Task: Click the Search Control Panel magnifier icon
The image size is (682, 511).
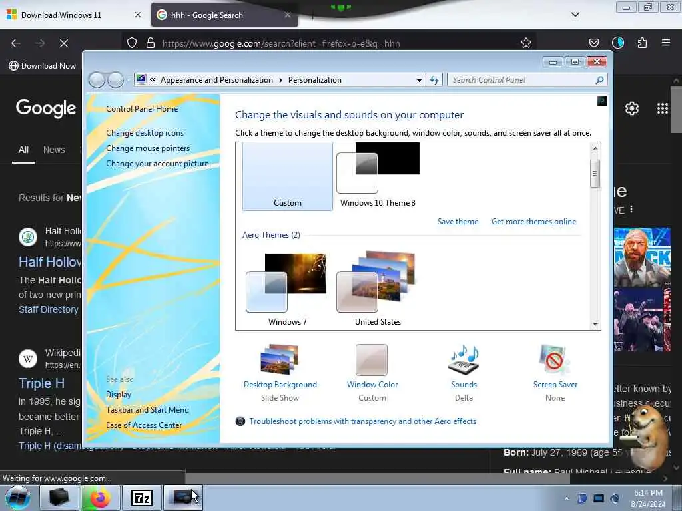Action: (x=599, y=80)
